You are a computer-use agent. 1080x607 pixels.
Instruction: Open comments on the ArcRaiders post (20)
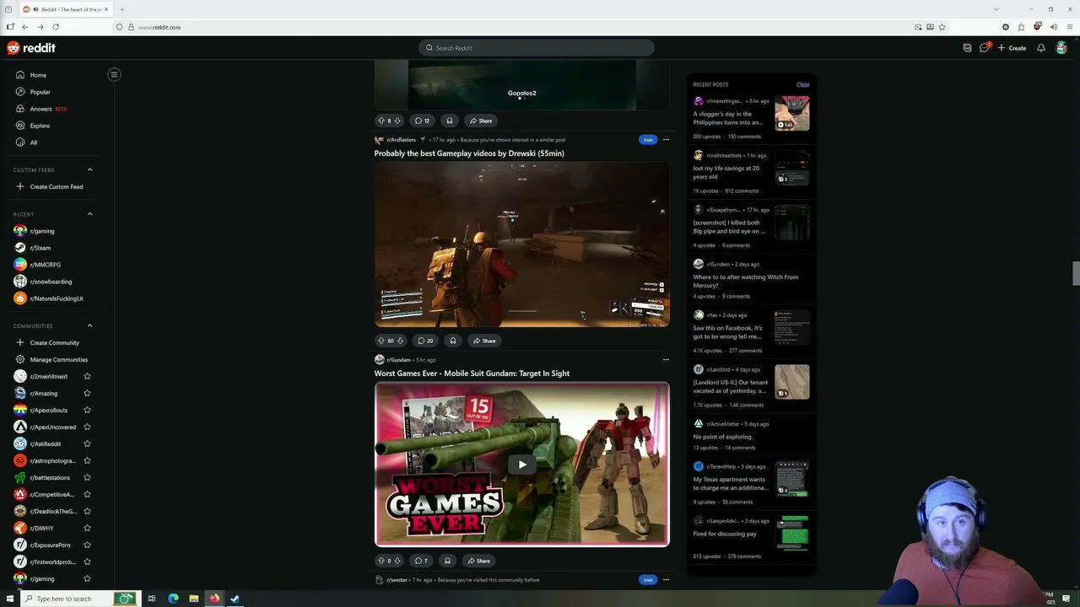[425, 341]
